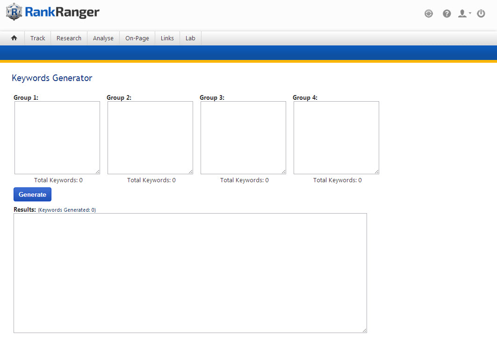The image size is (497, 341).
Task: Click the Results box resize handle
Action: pos(365,331)
